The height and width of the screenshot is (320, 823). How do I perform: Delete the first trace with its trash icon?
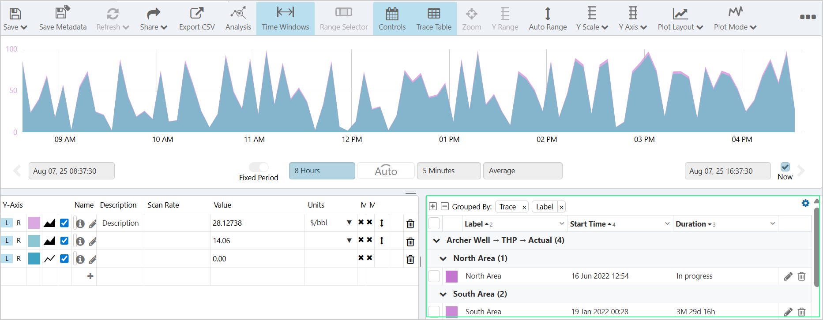(410, 223)
